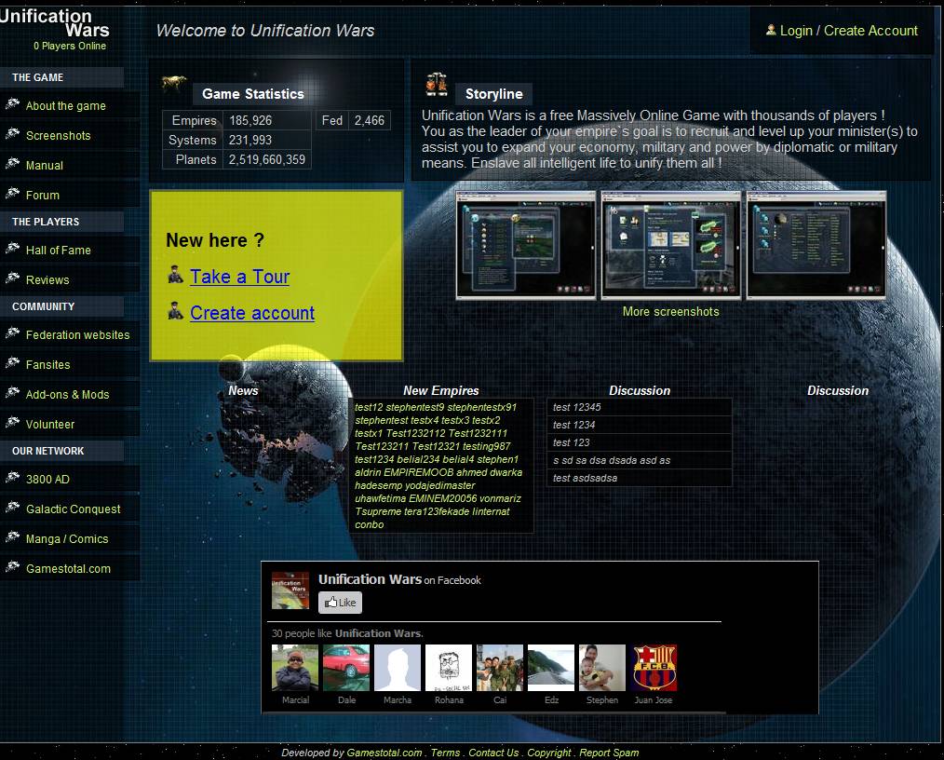The width and height of the screenshot is (944, 760).
Task: Select Federation websites in sidebar
Action: (77, 335)
